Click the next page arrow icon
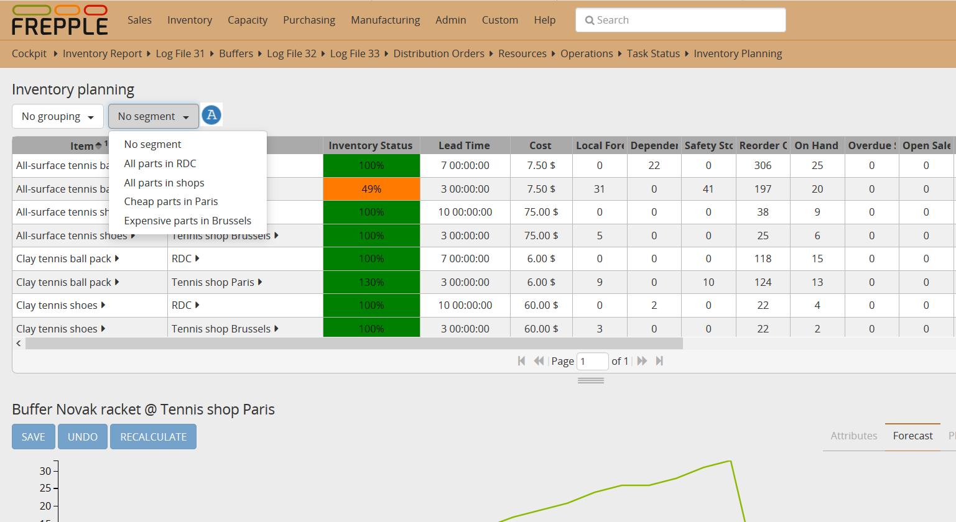956x522 pixels. [x=641, y=360]
